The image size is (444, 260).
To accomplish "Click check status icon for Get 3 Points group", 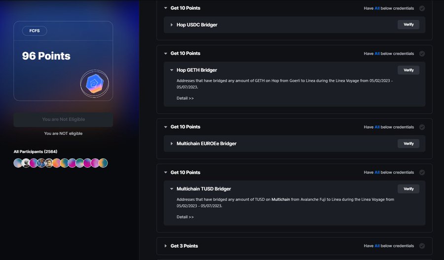I will 422,246.
